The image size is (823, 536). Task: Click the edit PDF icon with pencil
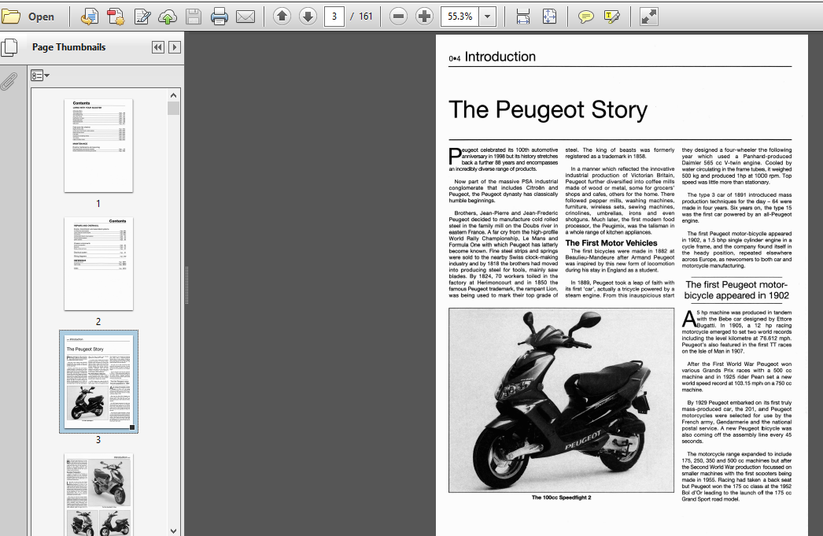pyautogui.click(x=142, y=17)
